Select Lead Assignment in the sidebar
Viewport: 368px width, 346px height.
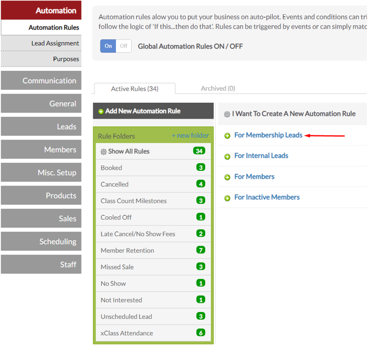click(42, 43)
